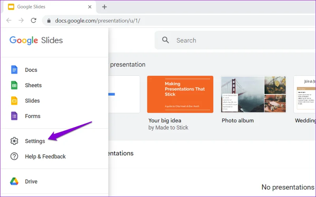Image resolution: width=316 pixels, height=197 pixels.
Task: Open the Wedding template thumbnail
Action: pos(305,94)
